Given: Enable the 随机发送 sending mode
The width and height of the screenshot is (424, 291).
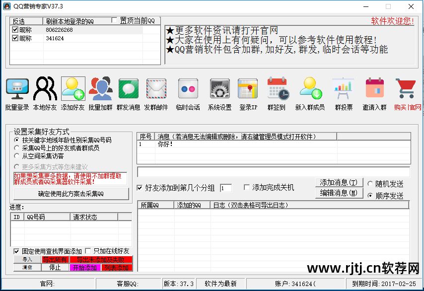Looking at the screenshot, I should [370, 183].
